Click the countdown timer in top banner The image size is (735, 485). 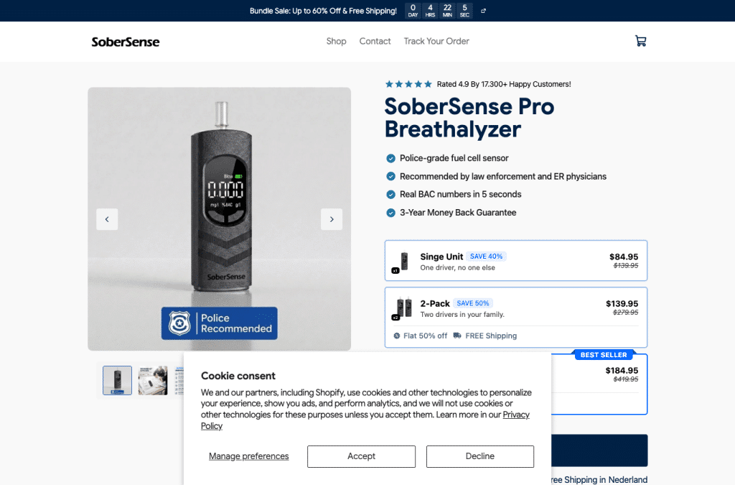439,11
